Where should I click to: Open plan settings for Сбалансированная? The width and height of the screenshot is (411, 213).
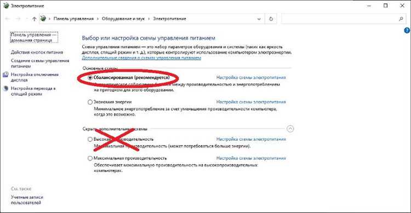[x=251, y=78]
